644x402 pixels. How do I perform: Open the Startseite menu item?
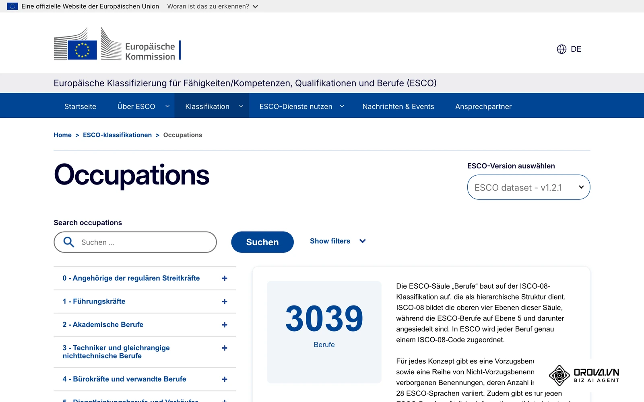(x=80, y=107)
